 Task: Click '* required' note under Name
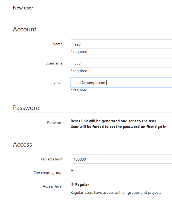click(79, 52)
